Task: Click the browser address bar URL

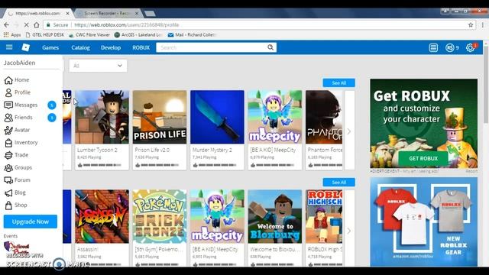Action: (127, 25)
